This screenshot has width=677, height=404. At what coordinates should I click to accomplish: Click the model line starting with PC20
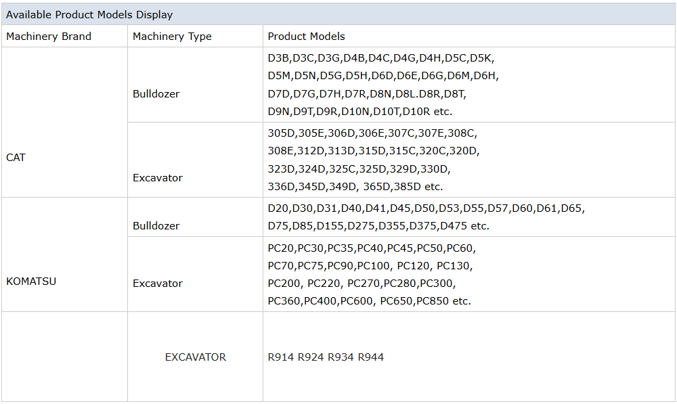click(x=372, y=248)
